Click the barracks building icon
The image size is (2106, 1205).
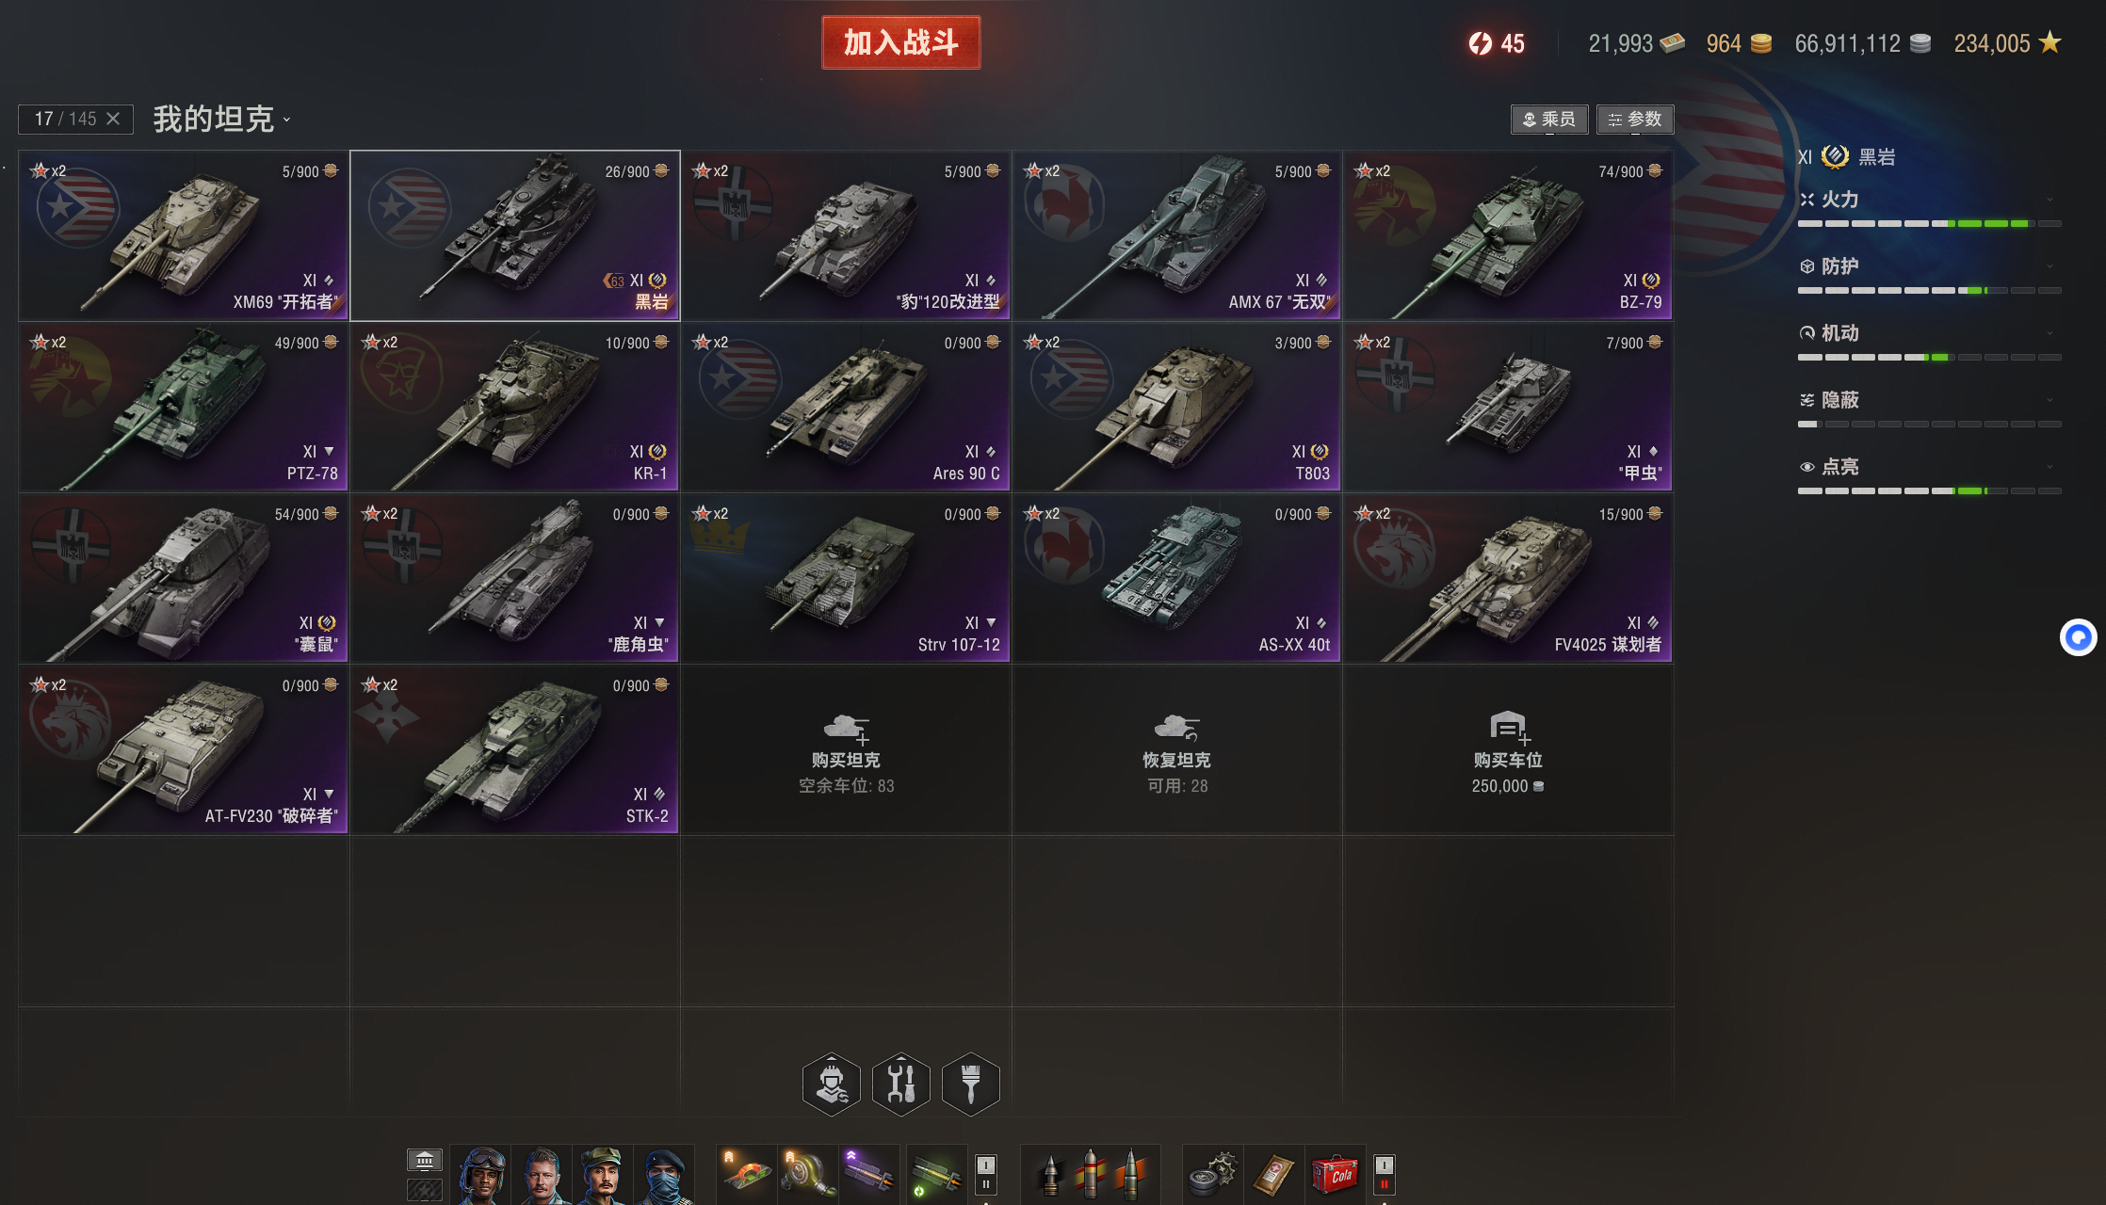point(425,1160)
